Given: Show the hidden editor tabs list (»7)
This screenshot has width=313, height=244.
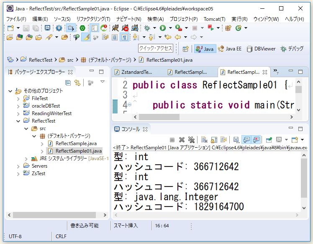Looking at the screenshot, I should click(276, 71).
